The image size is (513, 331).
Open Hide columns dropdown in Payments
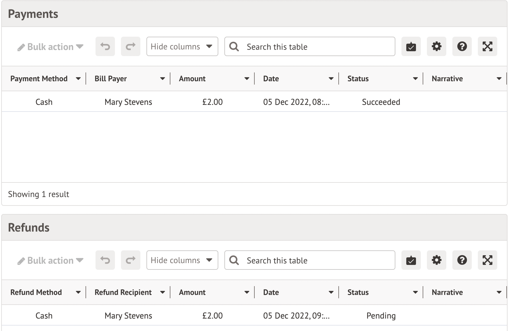[182, 47]
